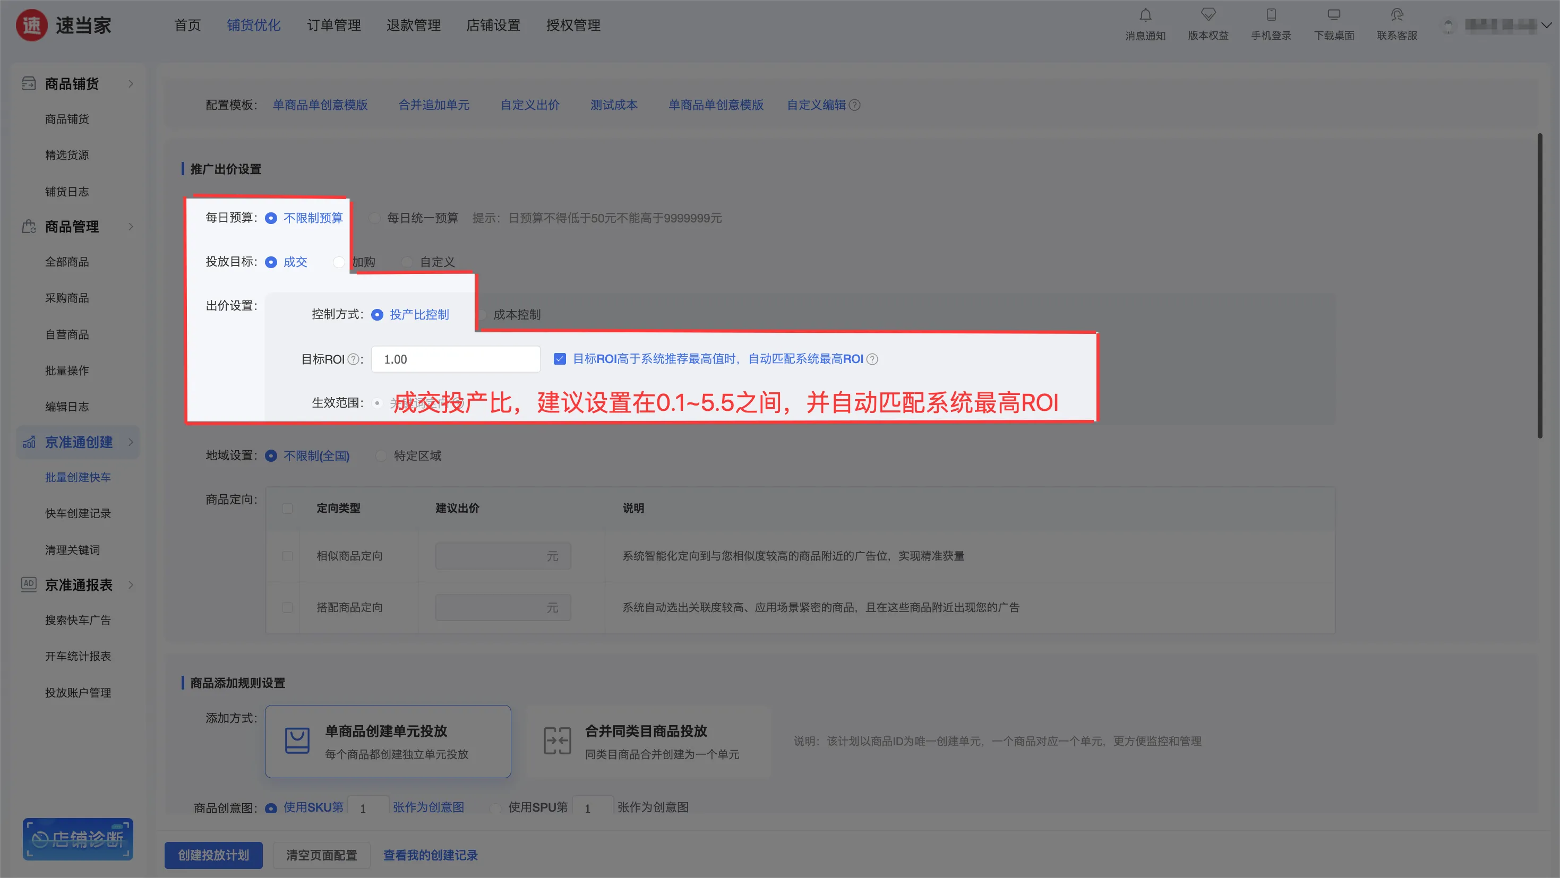The width and height of the screenshot is (1560, 878).
Task: Uncheck 自动匹配系统最高ROI checkbox
Action: pyautogui.click(x=560, y=359)
